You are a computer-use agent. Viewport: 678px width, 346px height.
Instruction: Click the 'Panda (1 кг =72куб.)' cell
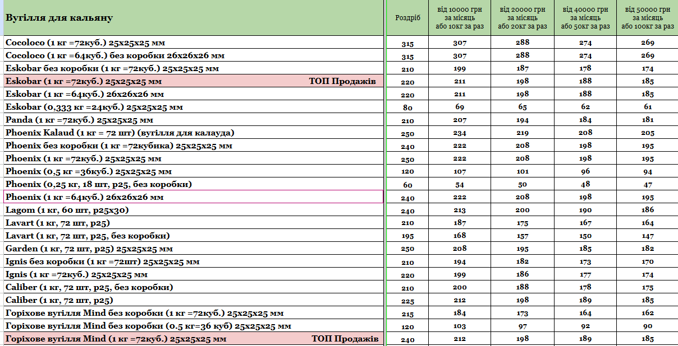pyautogui.click(x=193, y=120)
